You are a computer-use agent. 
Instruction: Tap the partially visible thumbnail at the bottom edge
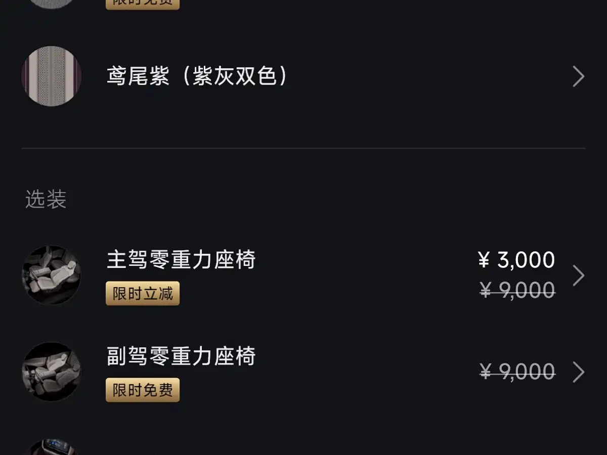52,448
